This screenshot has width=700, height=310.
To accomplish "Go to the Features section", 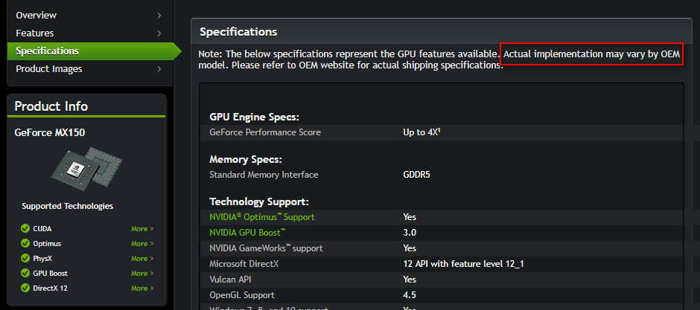I will 35,33.
